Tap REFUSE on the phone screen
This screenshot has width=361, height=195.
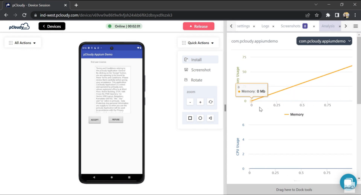116,120
